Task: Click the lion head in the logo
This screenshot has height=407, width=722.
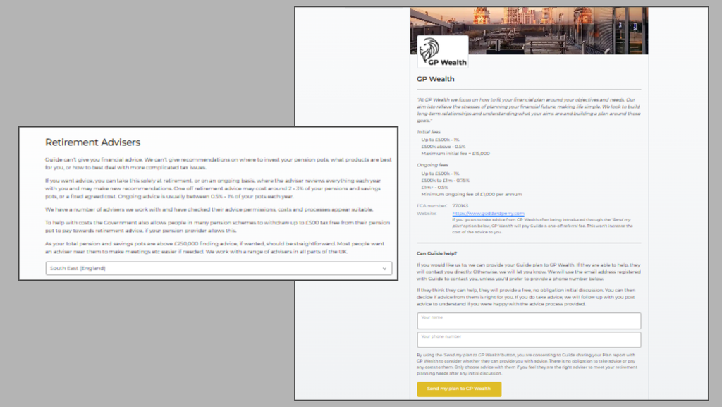Action: [x=429, y=49]
